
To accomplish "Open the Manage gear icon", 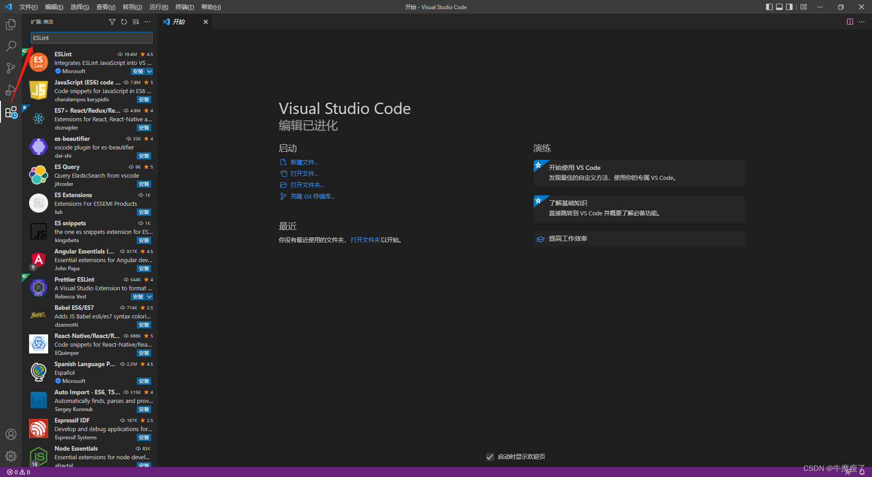I will tap(11, 456).
